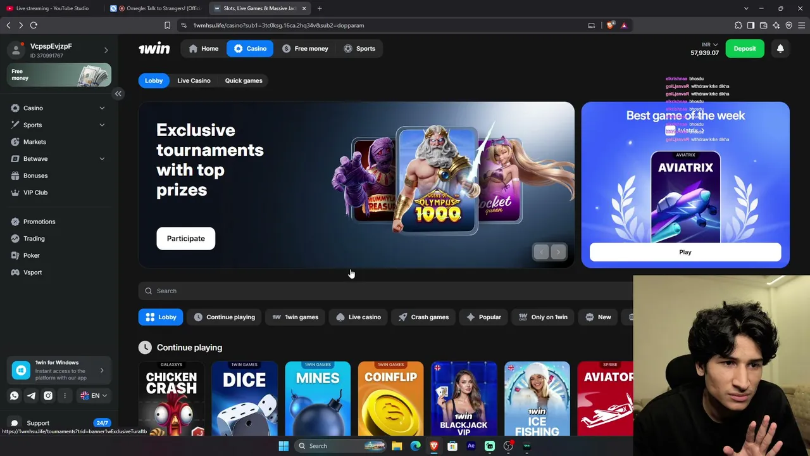This screenshot has height=456, width=810.
Task: Open the EN language dropdown
Action: [x=94, y=396]
